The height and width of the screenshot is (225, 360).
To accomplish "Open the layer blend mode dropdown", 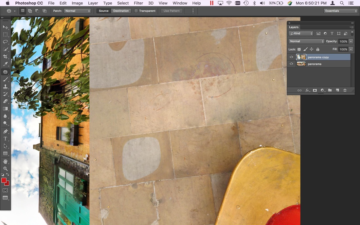I will [306, 41].
